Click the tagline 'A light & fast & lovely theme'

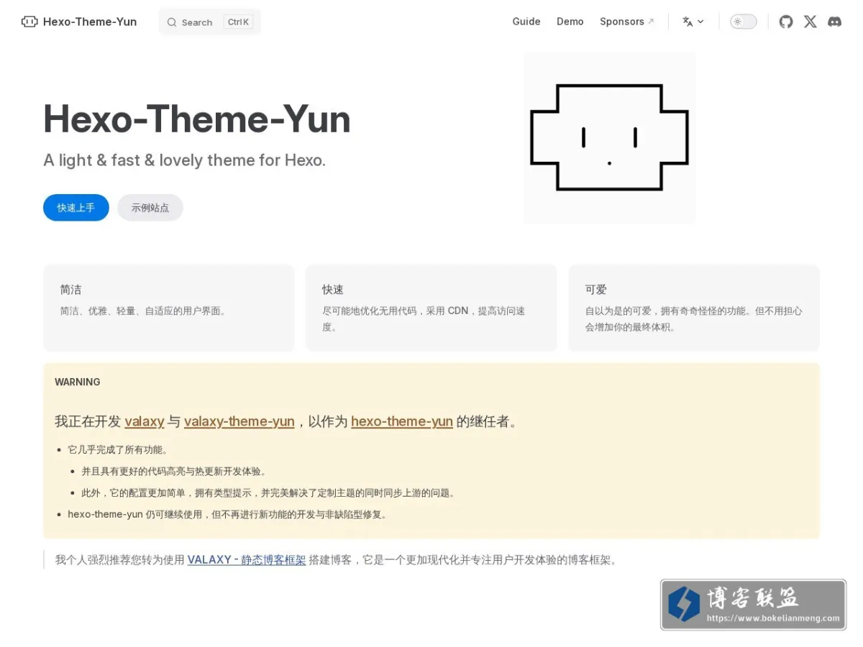point(185,160)
